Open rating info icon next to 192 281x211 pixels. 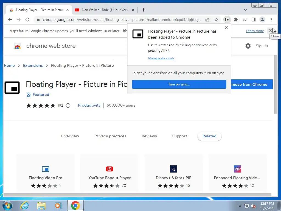pyautogui.click(x=68, y=105)
